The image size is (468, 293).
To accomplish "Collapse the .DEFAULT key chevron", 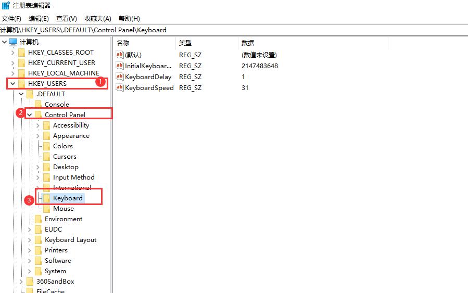I will (21, 94).
